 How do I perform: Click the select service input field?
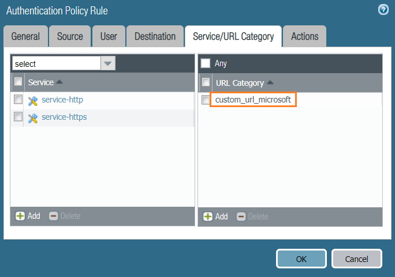point(57,63)
